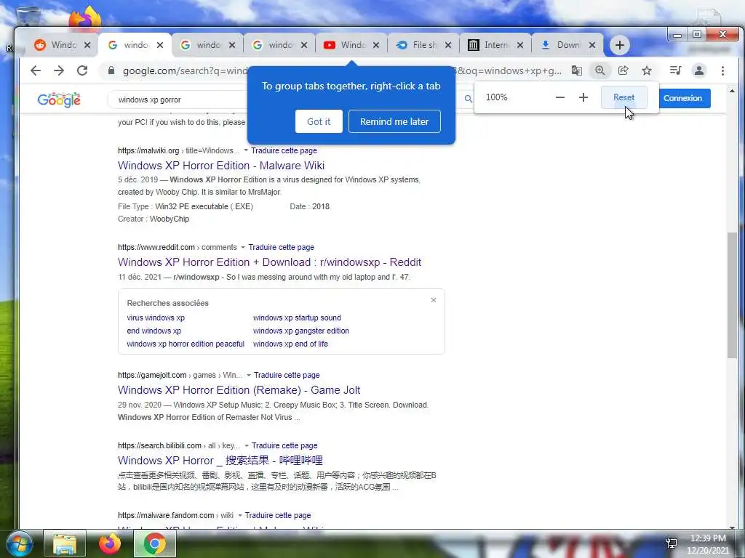Screen dimensions: 745x558
Task: Click the share page icon
Action: (623, 70)
